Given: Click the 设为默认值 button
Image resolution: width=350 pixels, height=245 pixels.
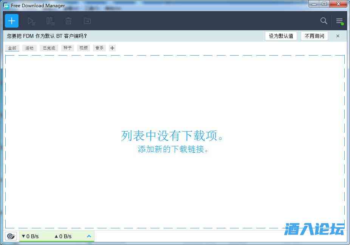Looking at the screenshot, I should tap(281, 36).
